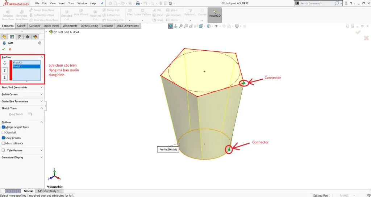Expand Centerline Parameters section
The height and width of the screenshot is (197, 371).
42,101
